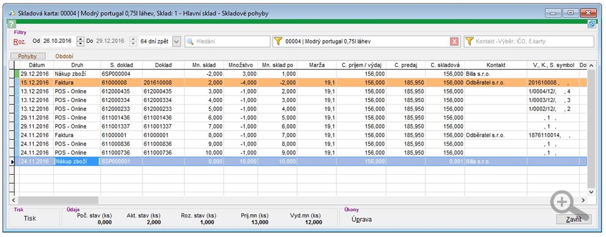The height and width of the screenshot is (237, 606).
Task: Click the Kontakt filter funnel icon
Action: 469,41
